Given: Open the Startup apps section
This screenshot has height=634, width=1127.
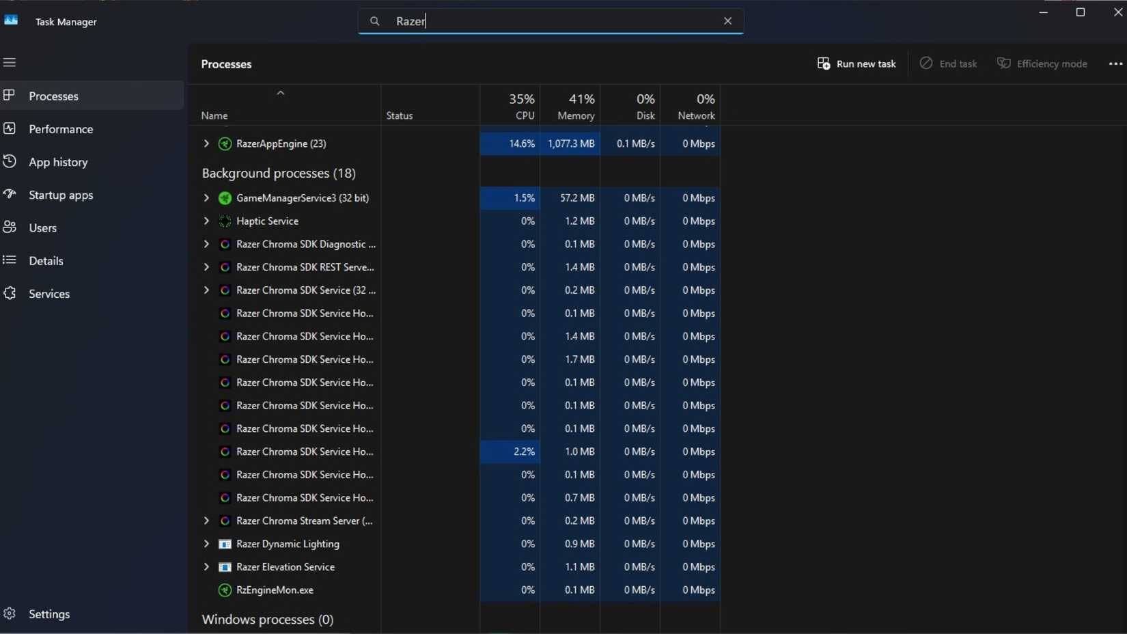Looking at the screenshot, I should coord(61,194).
